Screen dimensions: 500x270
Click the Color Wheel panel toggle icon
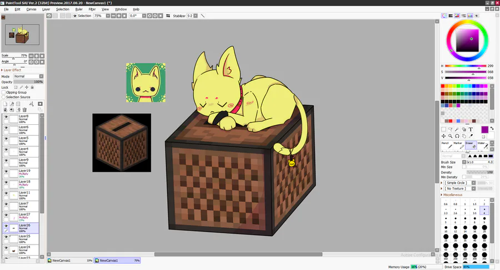pos(444,16)
